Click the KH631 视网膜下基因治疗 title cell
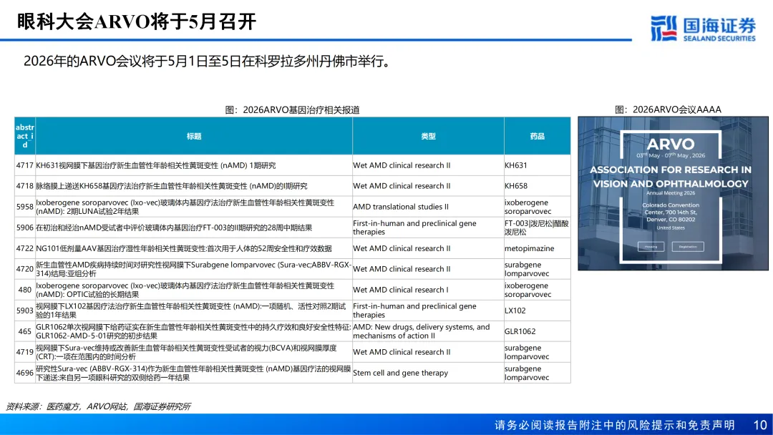 194,165
